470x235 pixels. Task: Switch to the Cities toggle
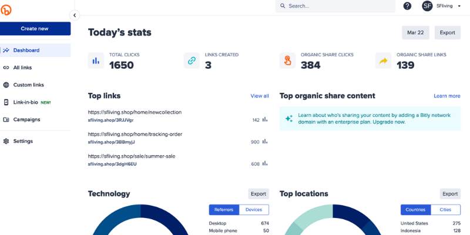[445, 210]
